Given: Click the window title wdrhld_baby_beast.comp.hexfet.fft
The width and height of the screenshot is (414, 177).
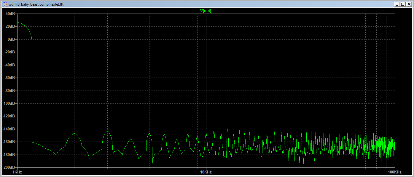Looking at the screenshot, I should (x=36, y=4).
